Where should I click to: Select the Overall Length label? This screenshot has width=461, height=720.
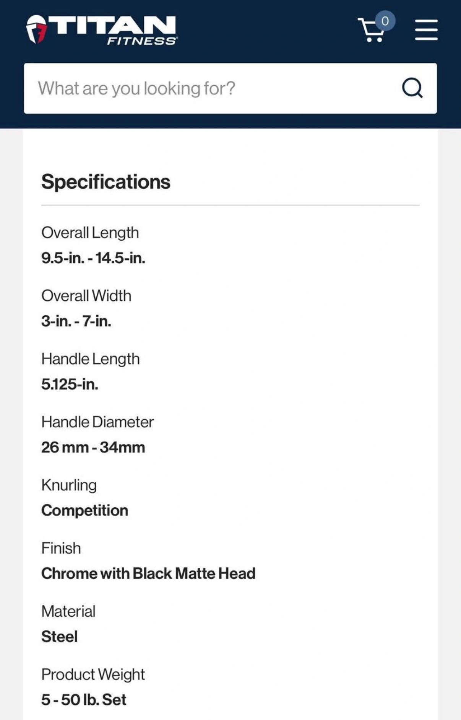(x=90, y=233)
